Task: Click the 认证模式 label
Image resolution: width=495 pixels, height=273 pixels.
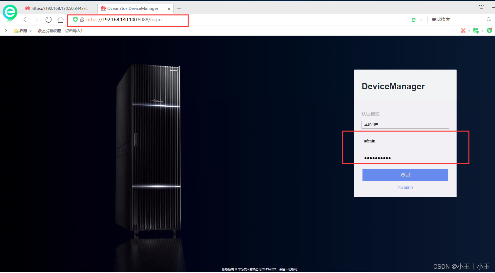Action: point(370,114)
